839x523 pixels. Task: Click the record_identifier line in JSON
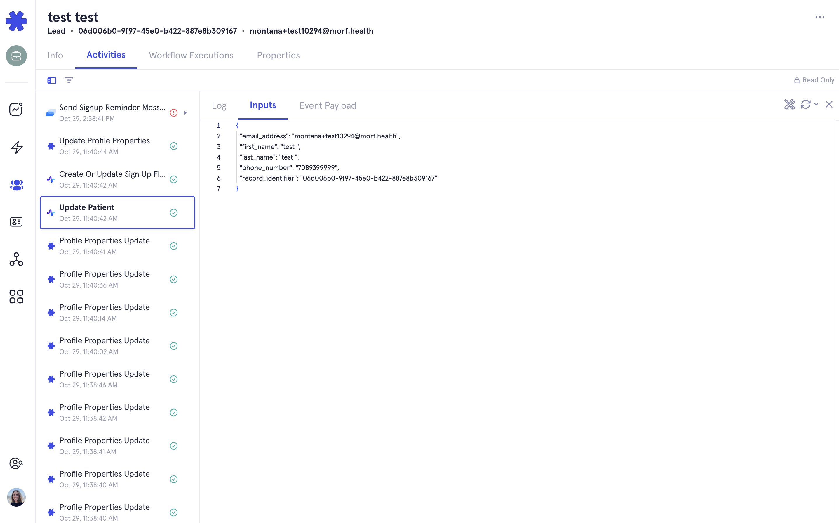click(338, 178)
